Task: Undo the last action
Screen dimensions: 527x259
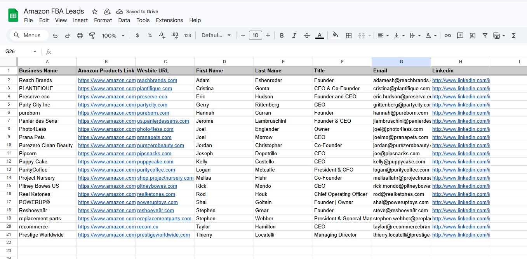Action: click(55, 36)
